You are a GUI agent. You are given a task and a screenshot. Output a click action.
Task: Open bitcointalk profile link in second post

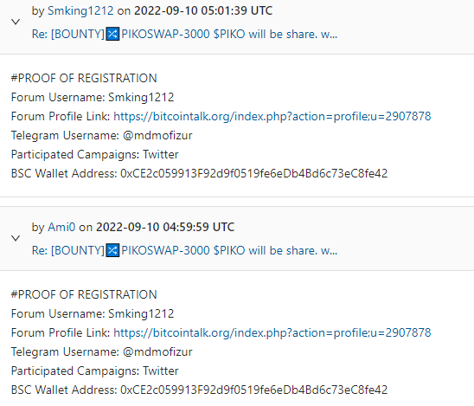(x=272, y=332)
